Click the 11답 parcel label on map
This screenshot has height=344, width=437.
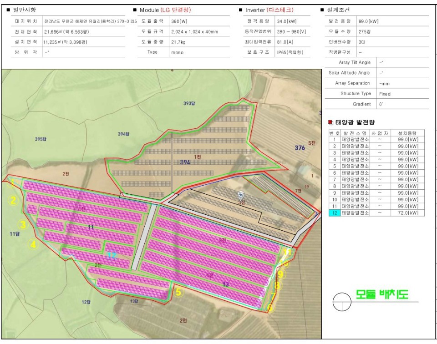click(15, 234)
